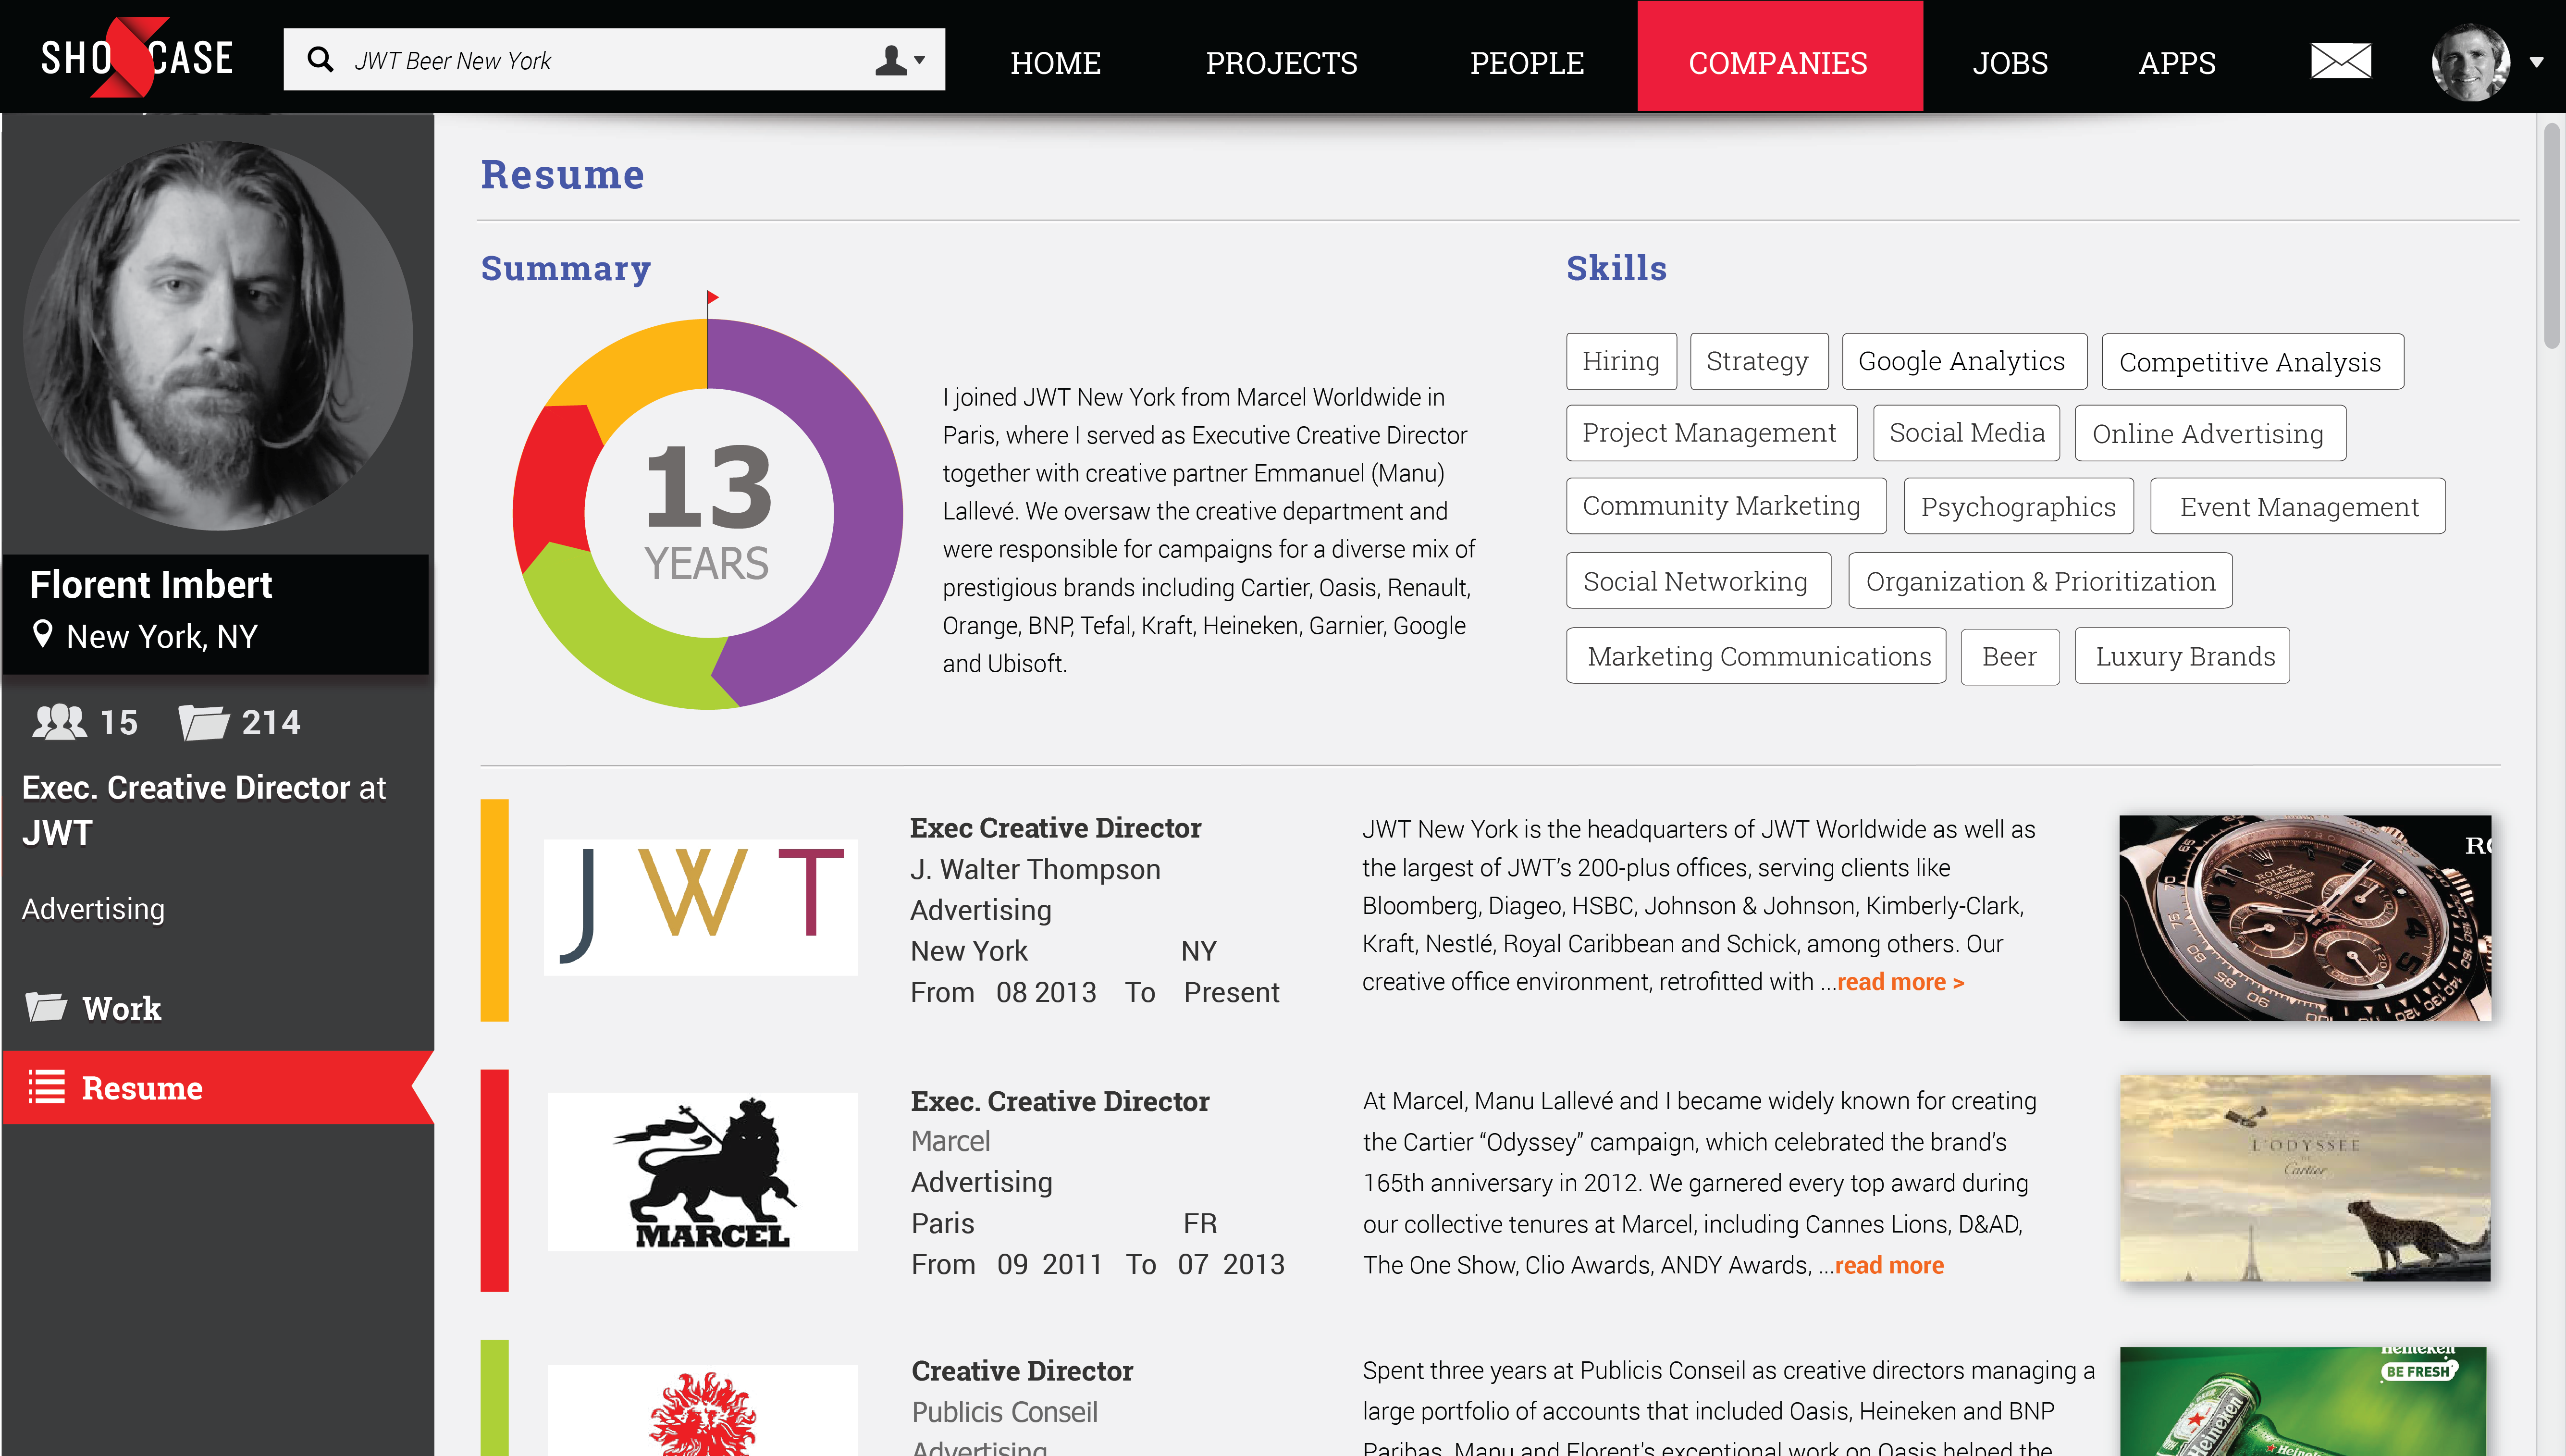The image size is (2566, 1456).
Task: Click the search field with JWT Beer New York
Action: click(x=614, y=60)
